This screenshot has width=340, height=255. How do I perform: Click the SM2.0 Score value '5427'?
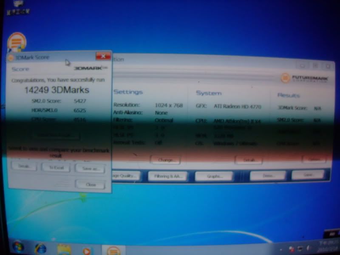coord(80,101)
